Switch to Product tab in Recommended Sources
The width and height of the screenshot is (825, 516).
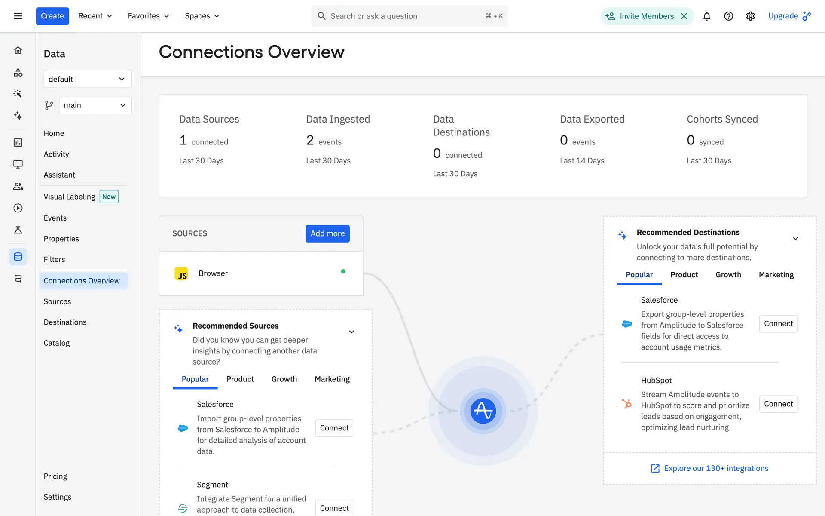[x=240, y=379]
